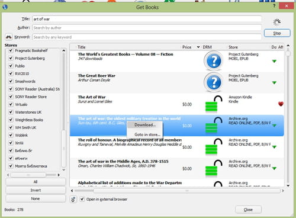Click the help question mark in title bar
This screenshot has width=296, height=218.
(274, 6)
